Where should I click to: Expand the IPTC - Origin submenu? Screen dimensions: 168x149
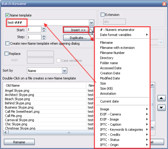click(122, 145)
